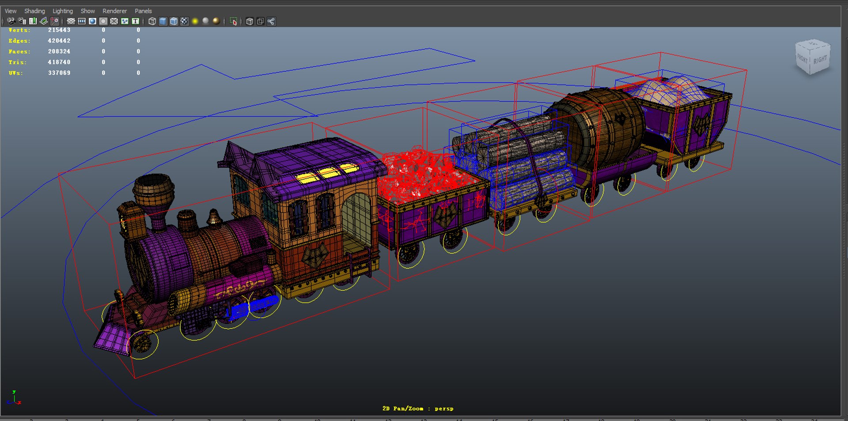Open the Shading menu
This screenshot has width=848, height=421.
click(34, 11)
